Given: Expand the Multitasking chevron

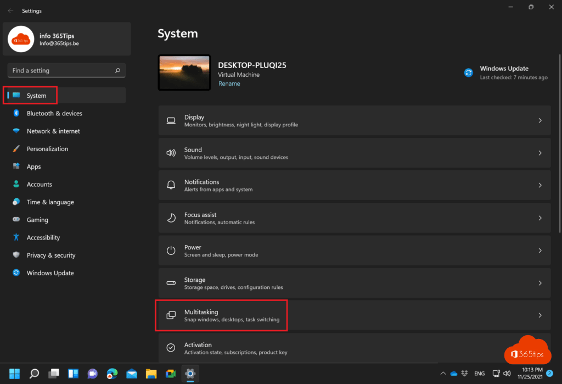Looking at the screenshot, I should (x=540, y=315).
